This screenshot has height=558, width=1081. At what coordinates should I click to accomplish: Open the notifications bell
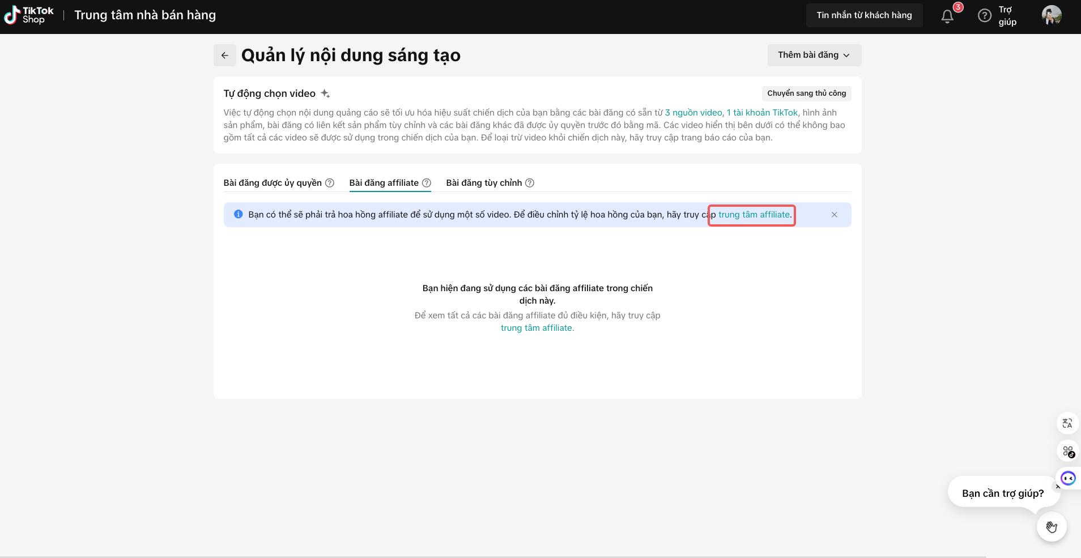click(947, 16)
